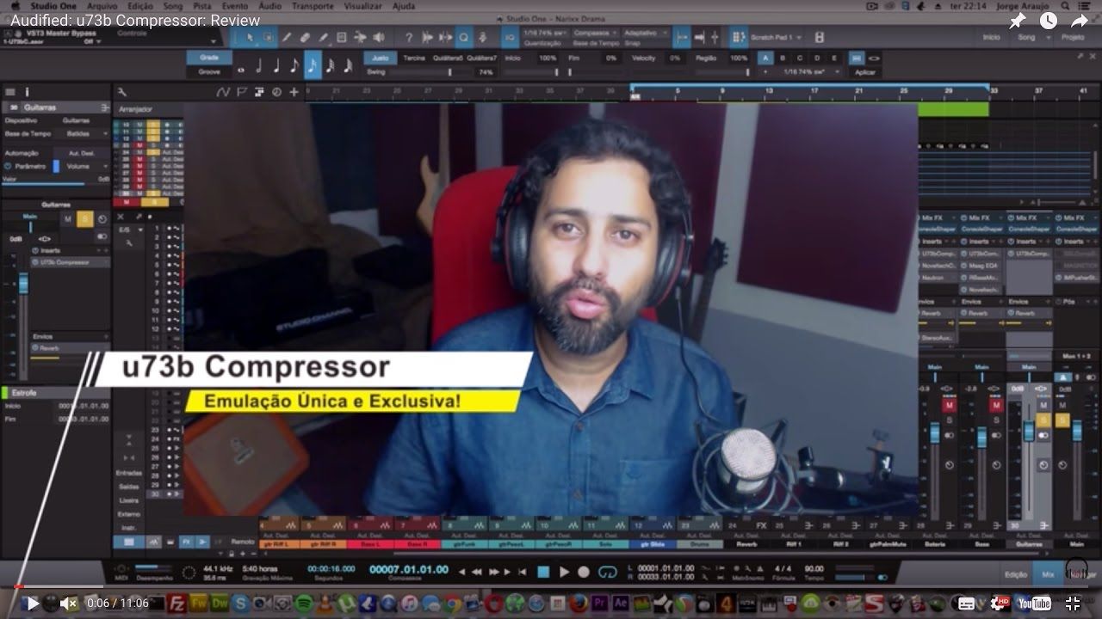This screenshot has width=1102, height=619.
Task: Click the Loop button in transport
Action: (607, 572)
